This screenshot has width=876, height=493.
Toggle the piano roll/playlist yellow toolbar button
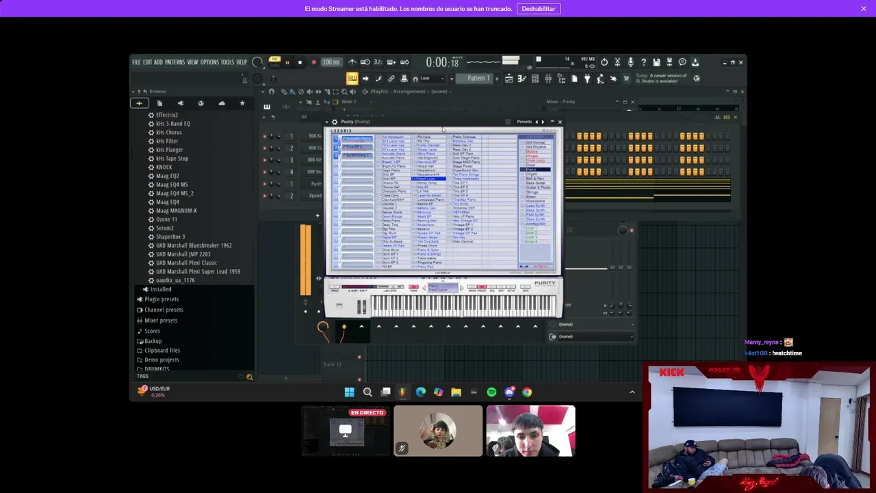click(x=352, y=78)
